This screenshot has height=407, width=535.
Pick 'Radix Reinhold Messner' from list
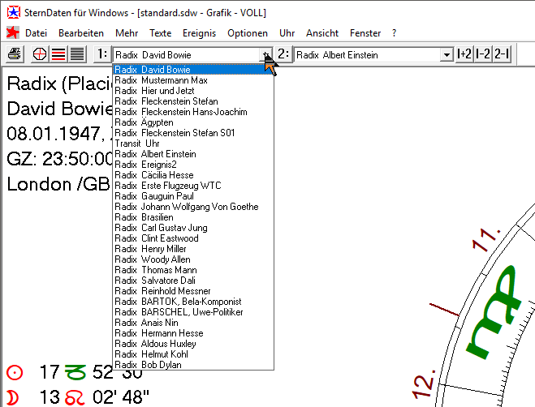193,291
